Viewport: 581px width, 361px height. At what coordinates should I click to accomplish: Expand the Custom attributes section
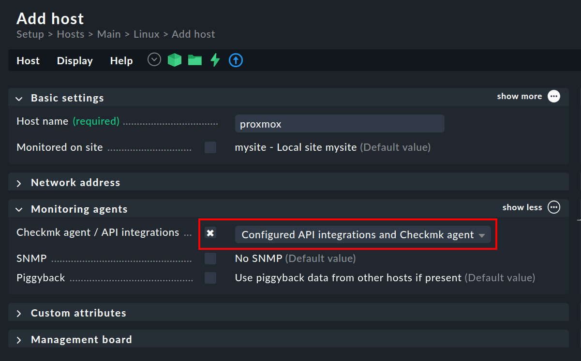[78, 313]
